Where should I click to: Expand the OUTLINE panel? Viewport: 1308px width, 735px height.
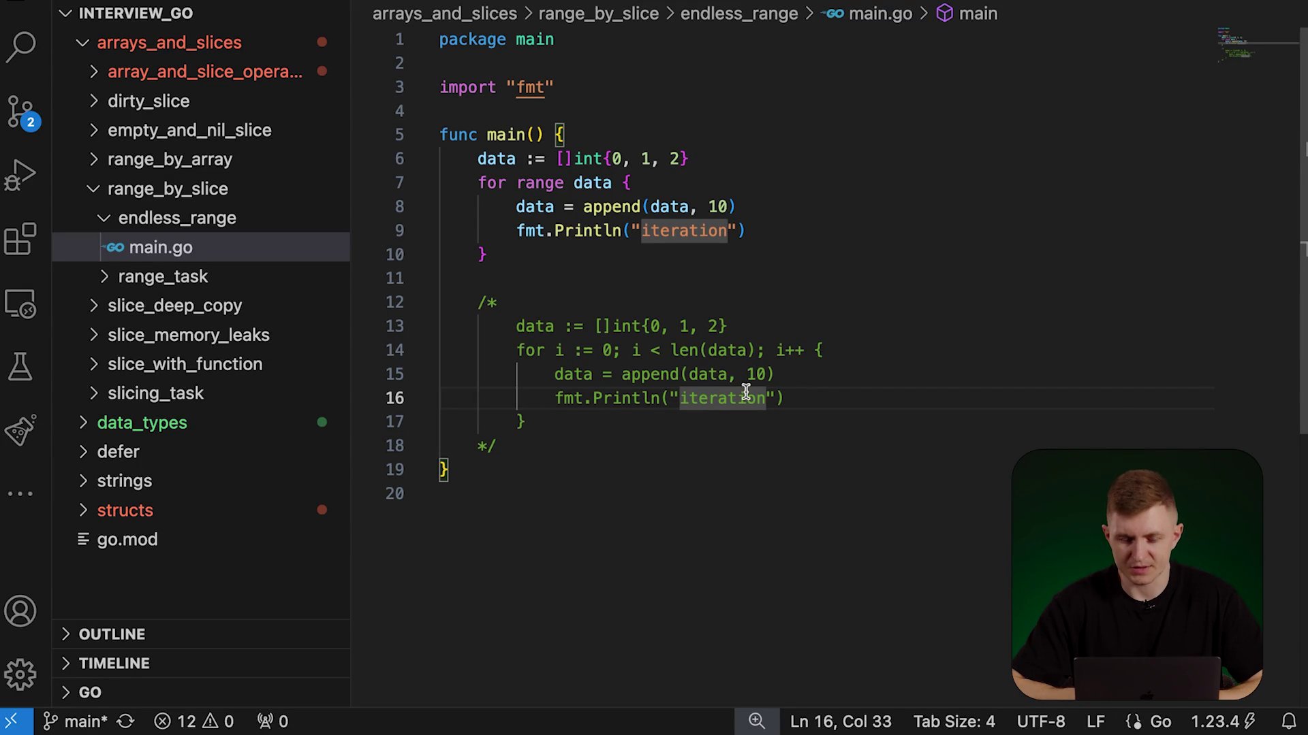point(201,634)
